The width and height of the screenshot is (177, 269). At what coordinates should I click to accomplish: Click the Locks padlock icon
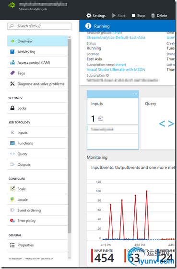tap(12, 108)
